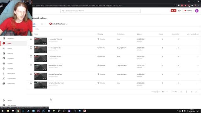
Task: Open the "song from the other room" video title
Action: point(56,83)
